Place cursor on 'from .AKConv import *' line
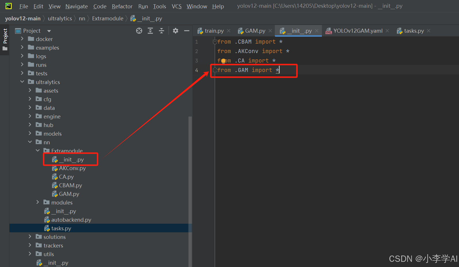Screen dimensions: 459x267 pyautogui.click(x=253, y=51)
